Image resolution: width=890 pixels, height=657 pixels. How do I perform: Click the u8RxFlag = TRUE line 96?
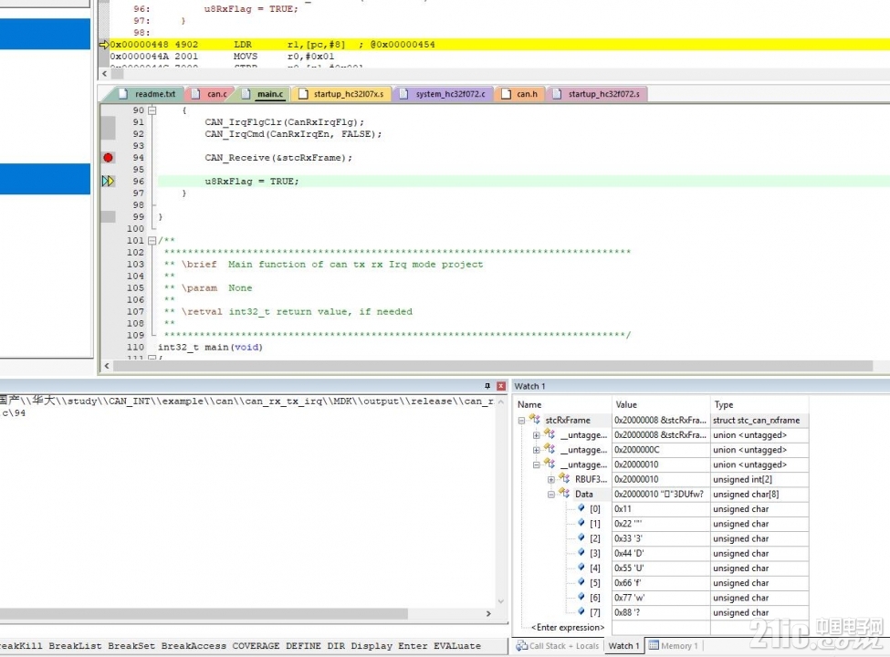251,182
